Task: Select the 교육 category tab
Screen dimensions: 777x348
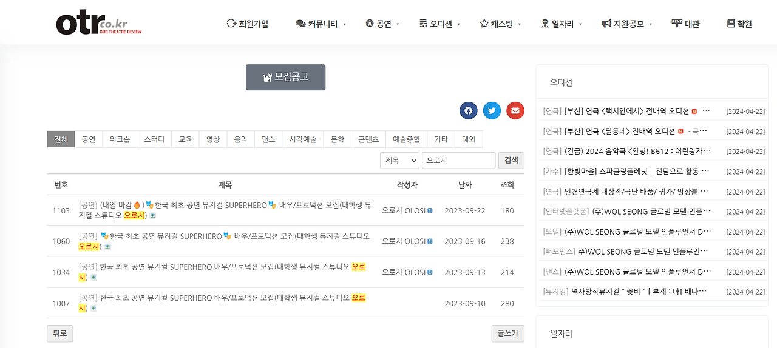Action: (185, 139)
